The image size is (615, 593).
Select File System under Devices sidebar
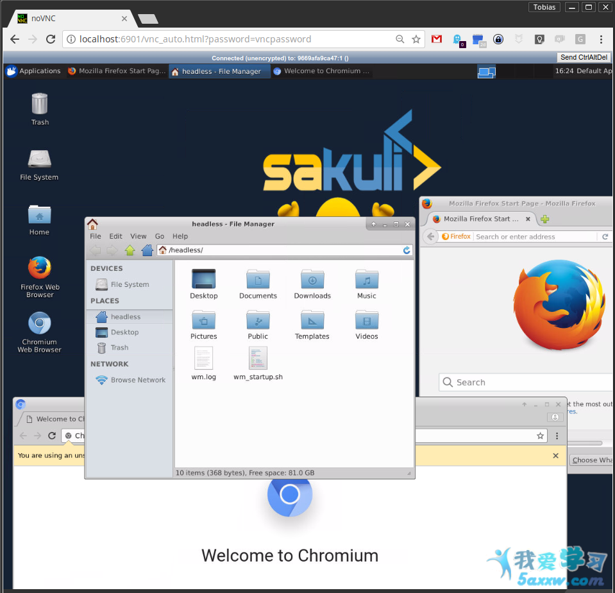pos(130,284)
